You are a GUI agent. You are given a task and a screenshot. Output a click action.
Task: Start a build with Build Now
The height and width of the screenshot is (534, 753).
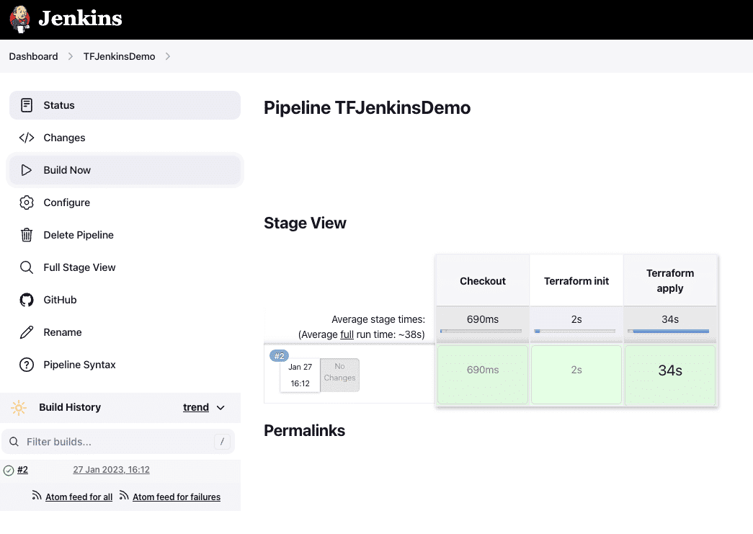125,170
